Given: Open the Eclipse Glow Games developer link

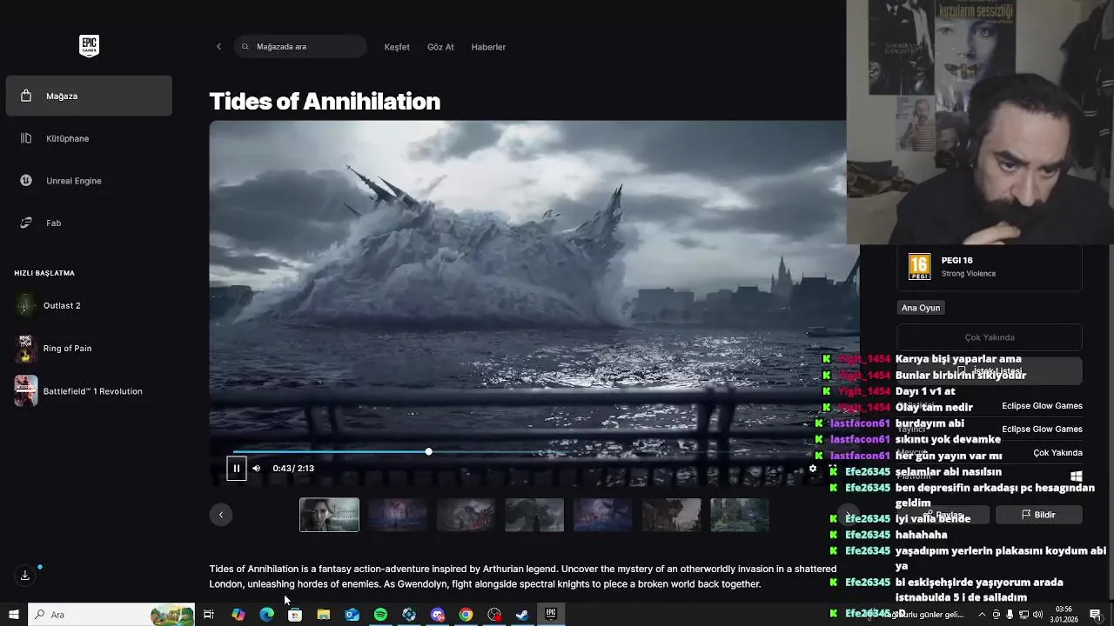Looking at the screenshot, I should tap(1042, 406).
